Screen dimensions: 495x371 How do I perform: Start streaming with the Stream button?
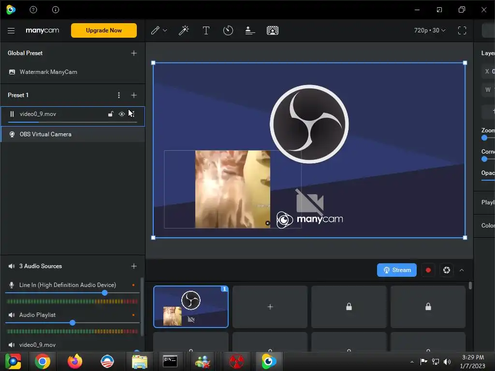396,270
